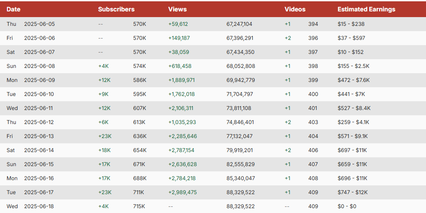Click total views 79,919,201
426x213 pixels.
click(x=240, y=150)
